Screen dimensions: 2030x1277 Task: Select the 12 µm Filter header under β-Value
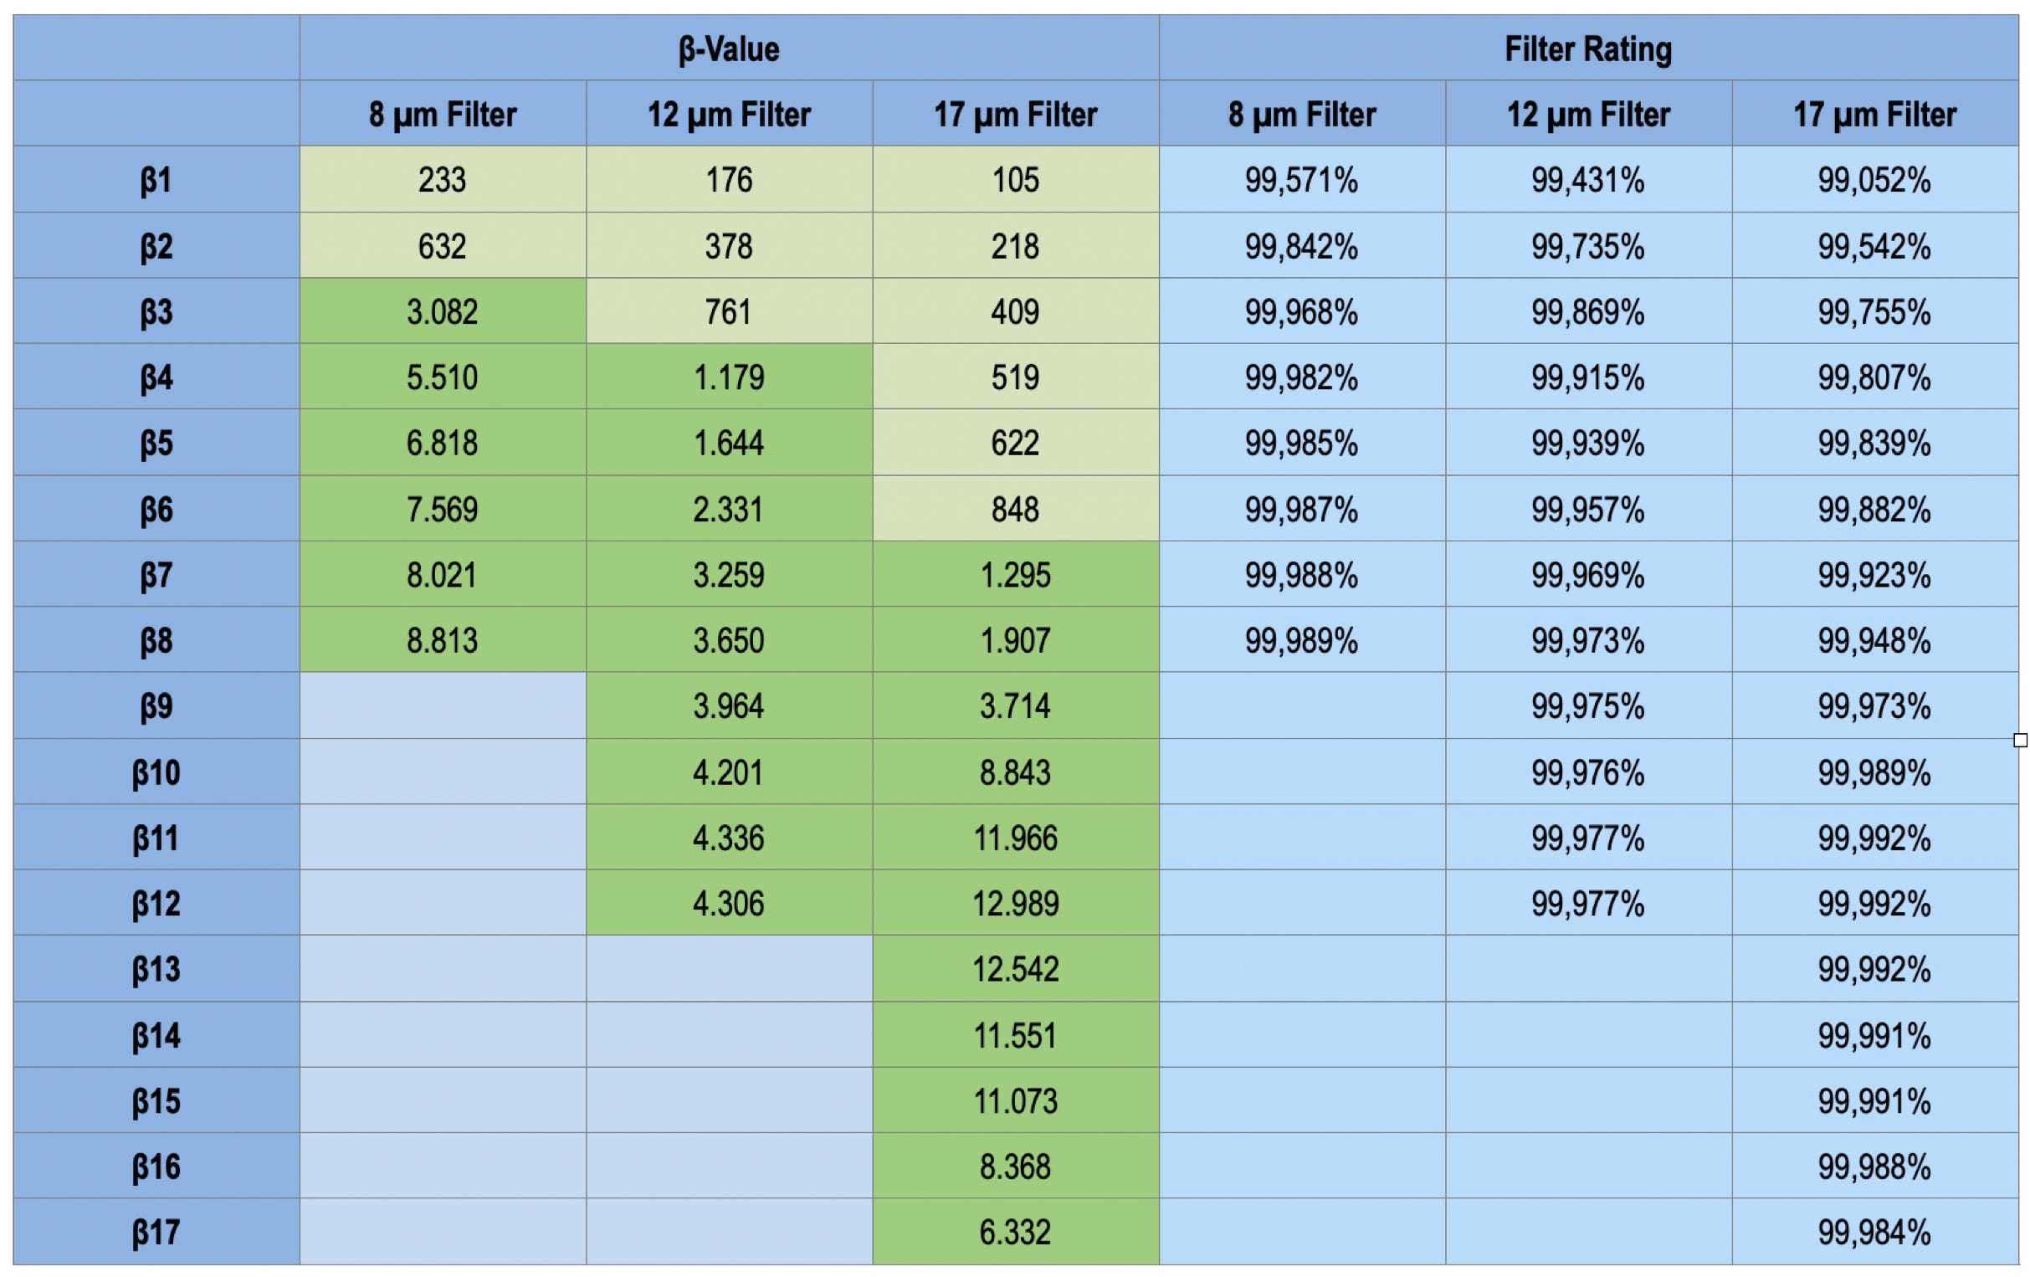[728, 115]
